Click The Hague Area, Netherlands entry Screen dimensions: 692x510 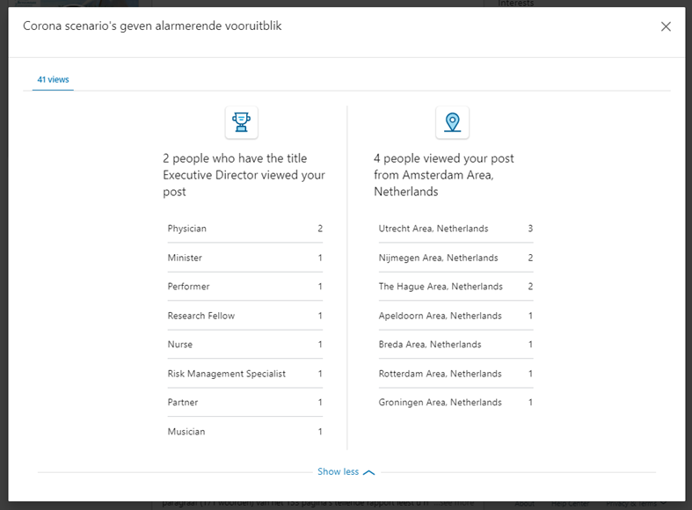455,287
